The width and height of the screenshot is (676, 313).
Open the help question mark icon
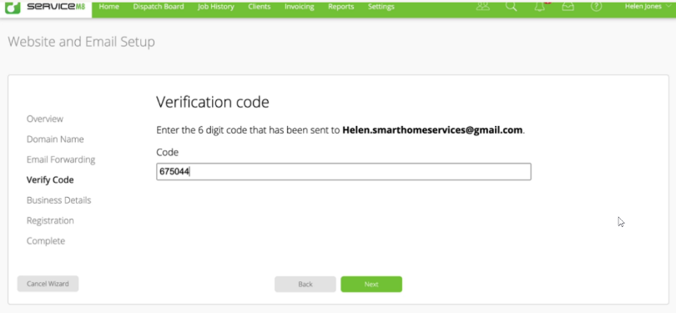click(x=596, y=7)
